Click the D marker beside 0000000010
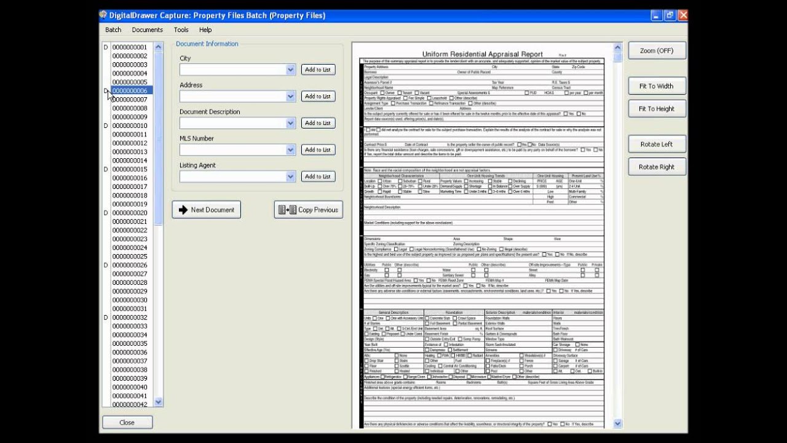The width and height of the screenshot is (787, 443). pos(106,126)
